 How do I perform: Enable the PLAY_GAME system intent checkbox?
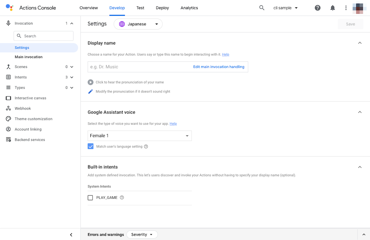(90, 198)
